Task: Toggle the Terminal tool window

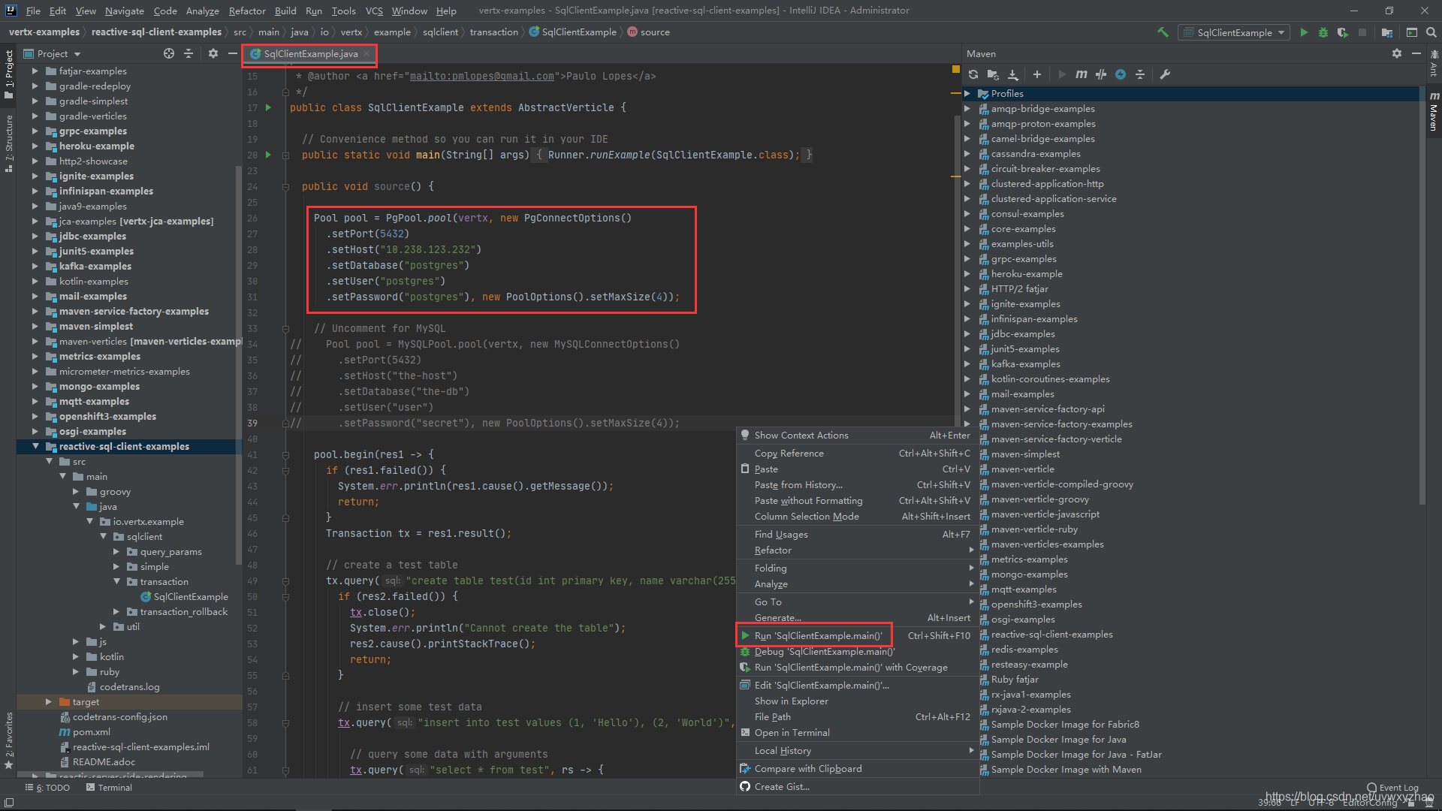Action: point(110,788)
